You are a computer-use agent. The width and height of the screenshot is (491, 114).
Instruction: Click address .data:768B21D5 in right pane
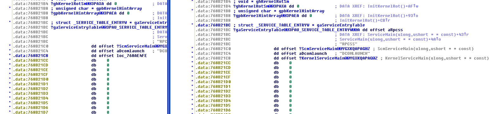click(213, 105)
